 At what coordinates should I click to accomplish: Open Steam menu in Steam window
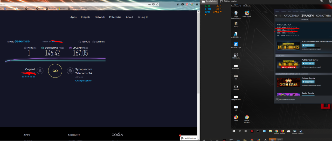277,11
